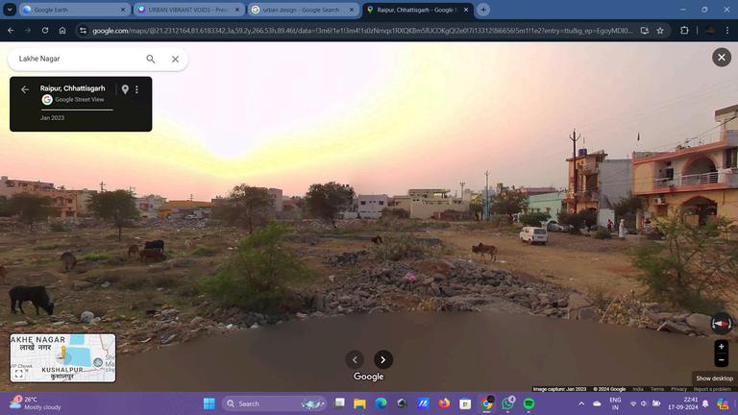Open Task View from the taskbar
The width and height of the screenshot is (738, 415).
(339, 403)
